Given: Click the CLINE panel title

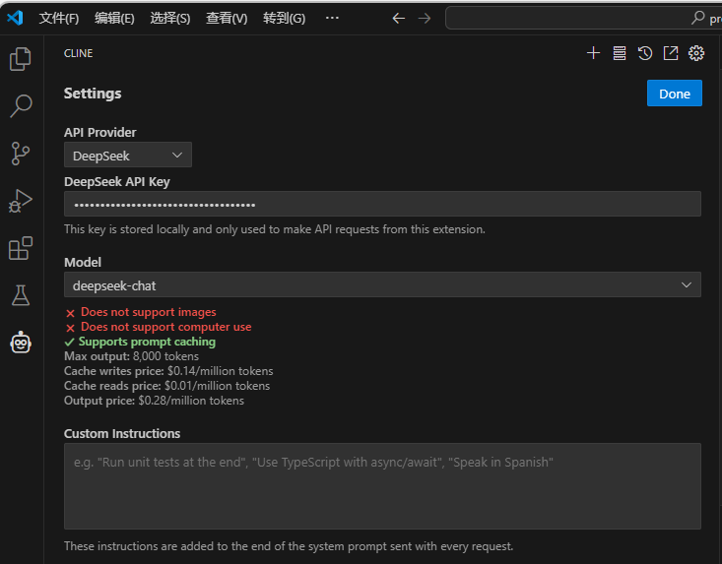Looking at the screenshot, I should coord(78,53).
